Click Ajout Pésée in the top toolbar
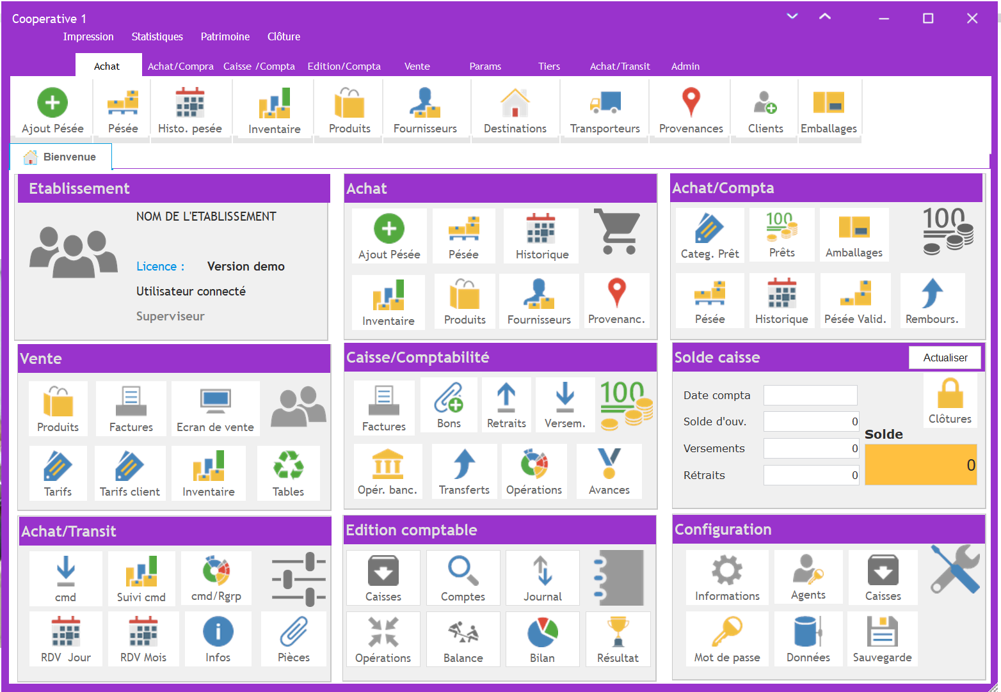Screen dimensions: 1001x692 pyautogui.click(x=52, y=110)
